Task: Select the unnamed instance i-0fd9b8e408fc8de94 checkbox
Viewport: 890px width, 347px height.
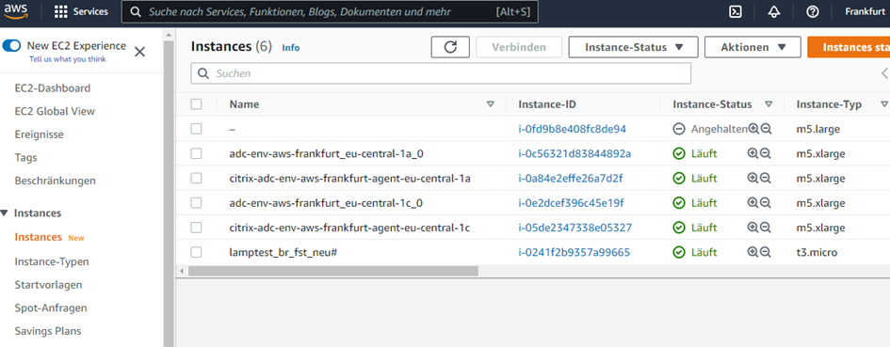Action: pos(197,129)
